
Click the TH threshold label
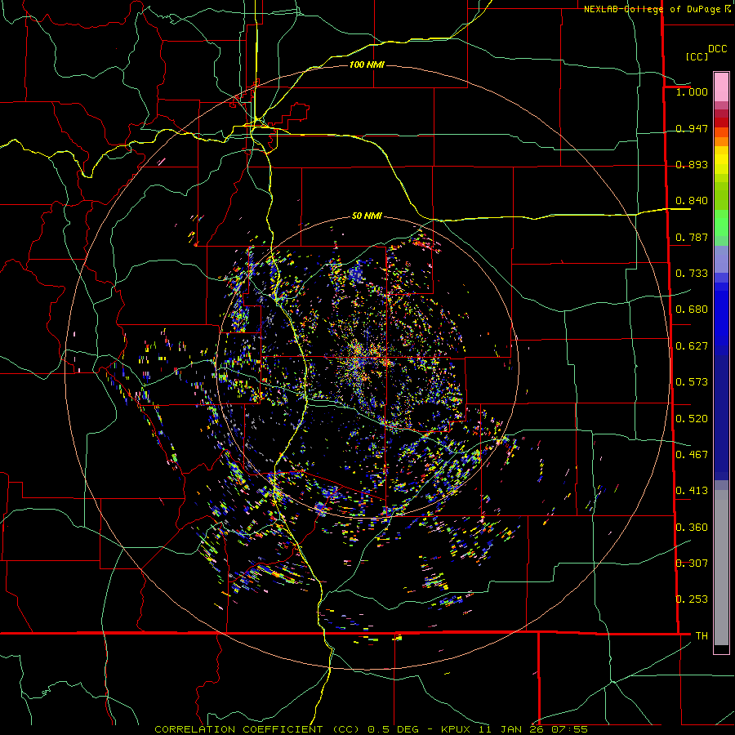point(702,636)
